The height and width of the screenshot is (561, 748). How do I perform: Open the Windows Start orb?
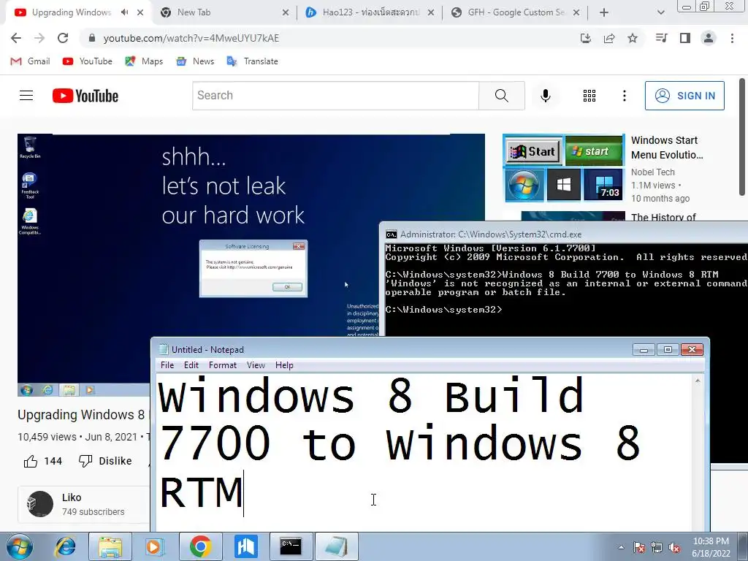pos(20,546)
